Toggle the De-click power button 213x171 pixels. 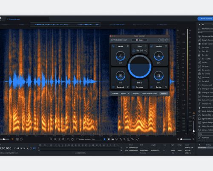click(152, 46)
